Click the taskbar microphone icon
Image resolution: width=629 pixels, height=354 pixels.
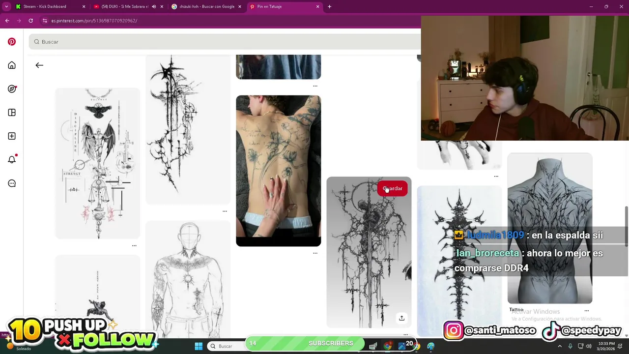coord(570,346)
